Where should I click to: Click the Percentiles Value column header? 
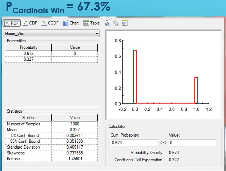75,47
